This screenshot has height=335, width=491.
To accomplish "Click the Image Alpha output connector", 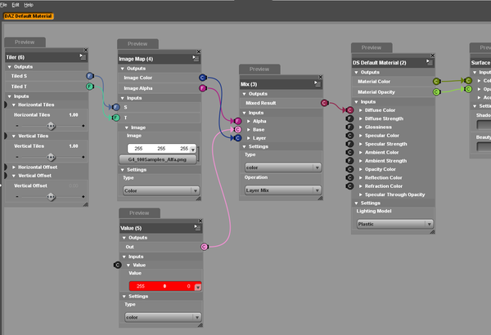I will tap(203, 88).
